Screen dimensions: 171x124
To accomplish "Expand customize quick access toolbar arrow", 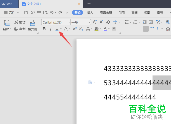I will [x=67, y=12].
